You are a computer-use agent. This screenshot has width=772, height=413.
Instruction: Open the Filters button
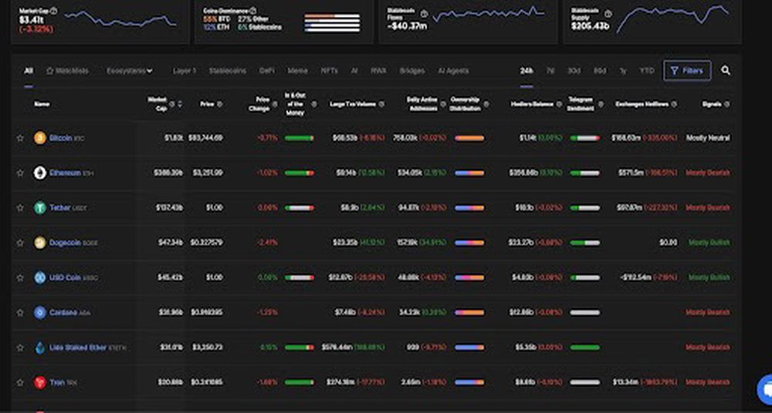[687, 71]
